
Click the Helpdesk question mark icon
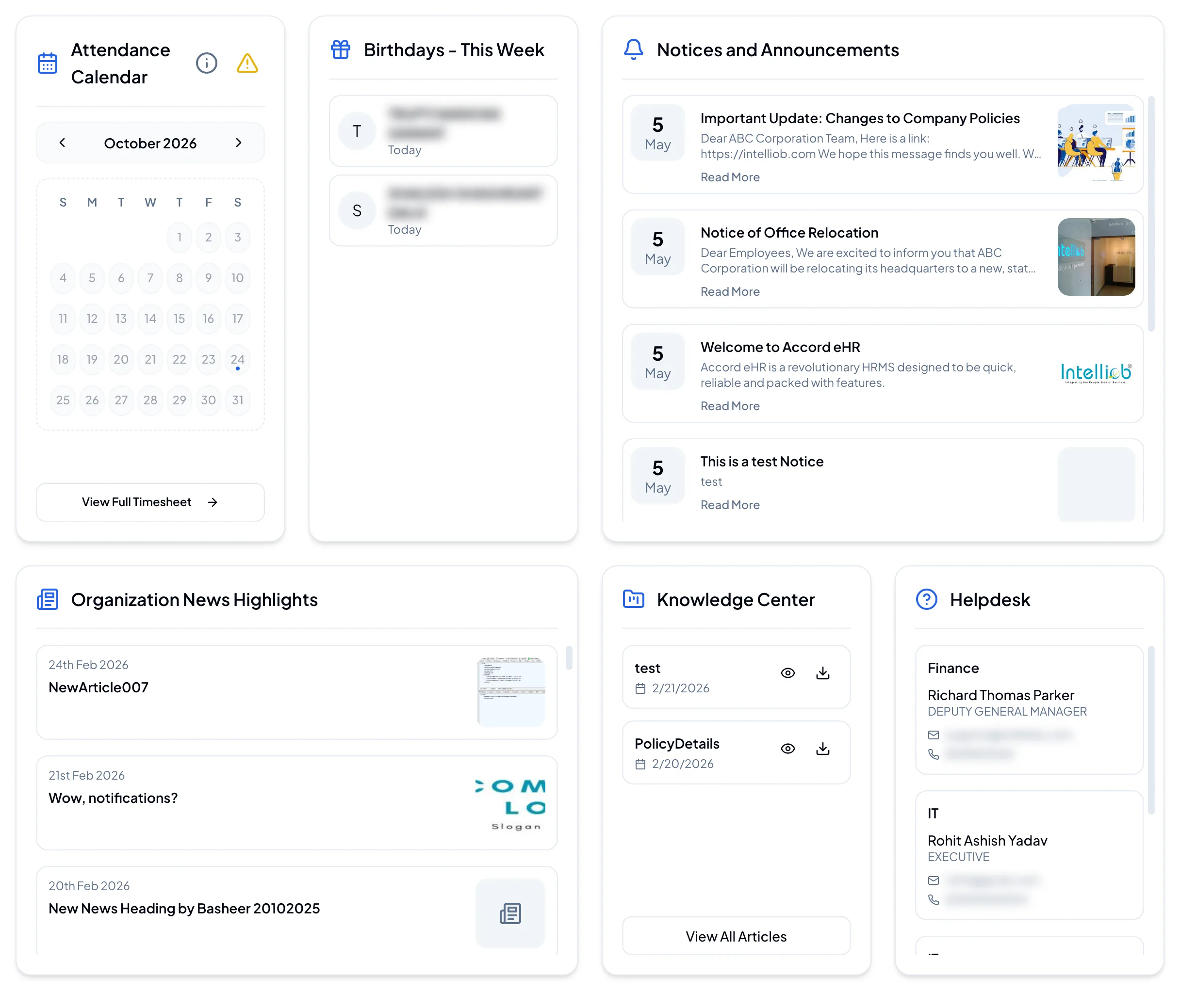[926, 599]
